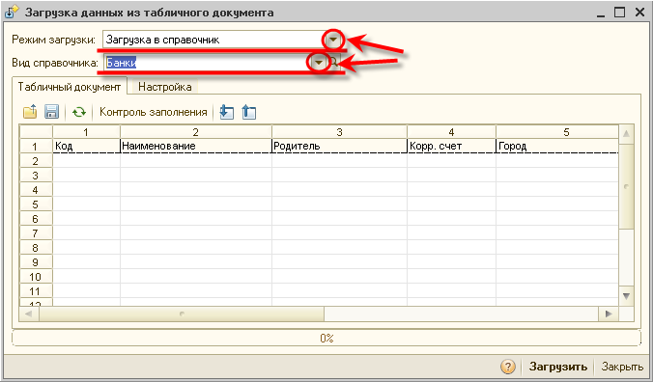
Task: Click the window title bar application icon
Action: 12,12
